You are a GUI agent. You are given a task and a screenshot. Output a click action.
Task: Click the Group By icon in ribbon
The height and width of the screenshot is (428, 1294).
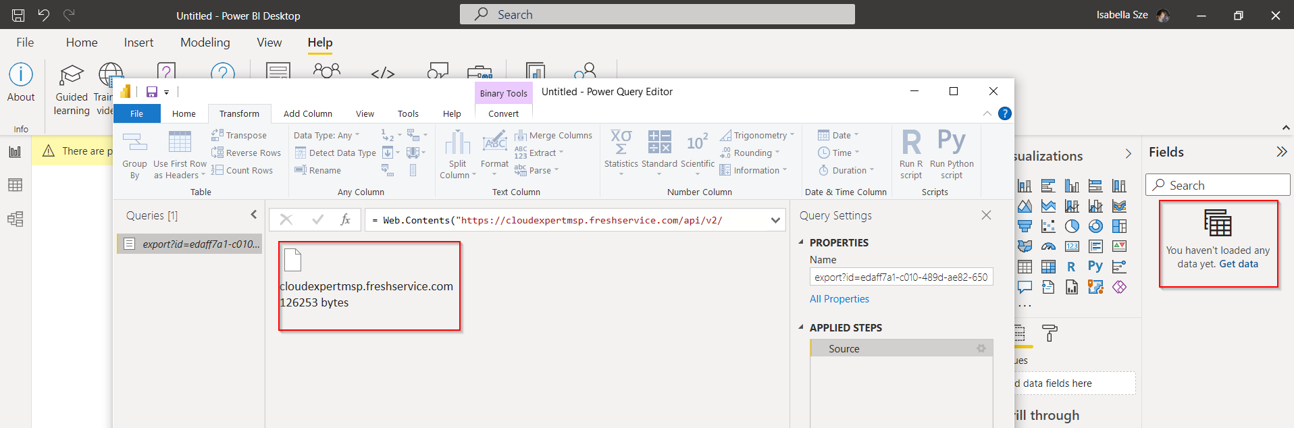tap(134, 142)
